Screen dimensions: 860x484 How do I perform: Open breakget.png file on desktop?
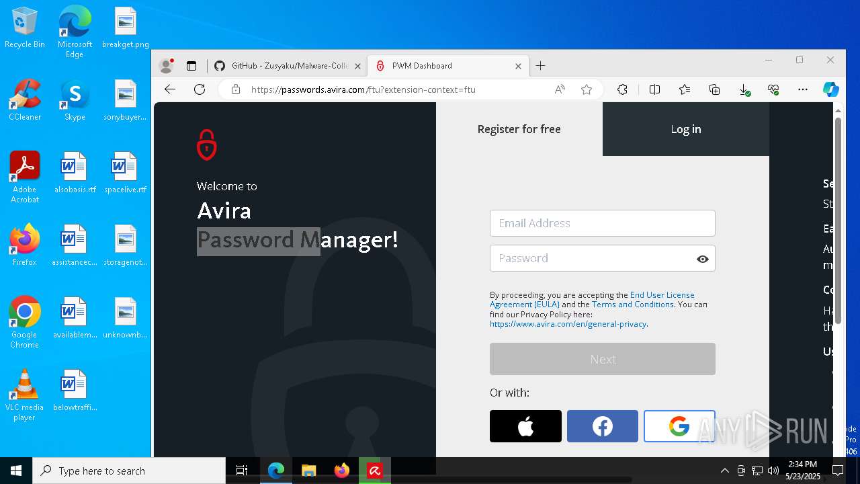[126, 28]
